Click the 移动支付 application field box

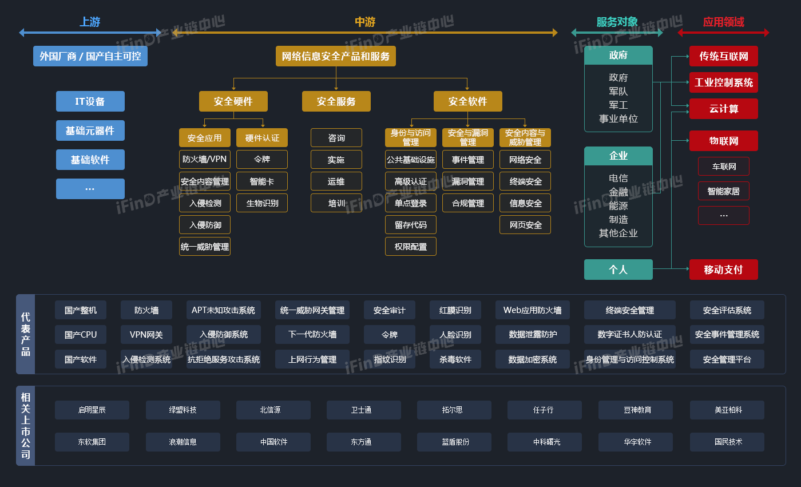coord(723,270)
